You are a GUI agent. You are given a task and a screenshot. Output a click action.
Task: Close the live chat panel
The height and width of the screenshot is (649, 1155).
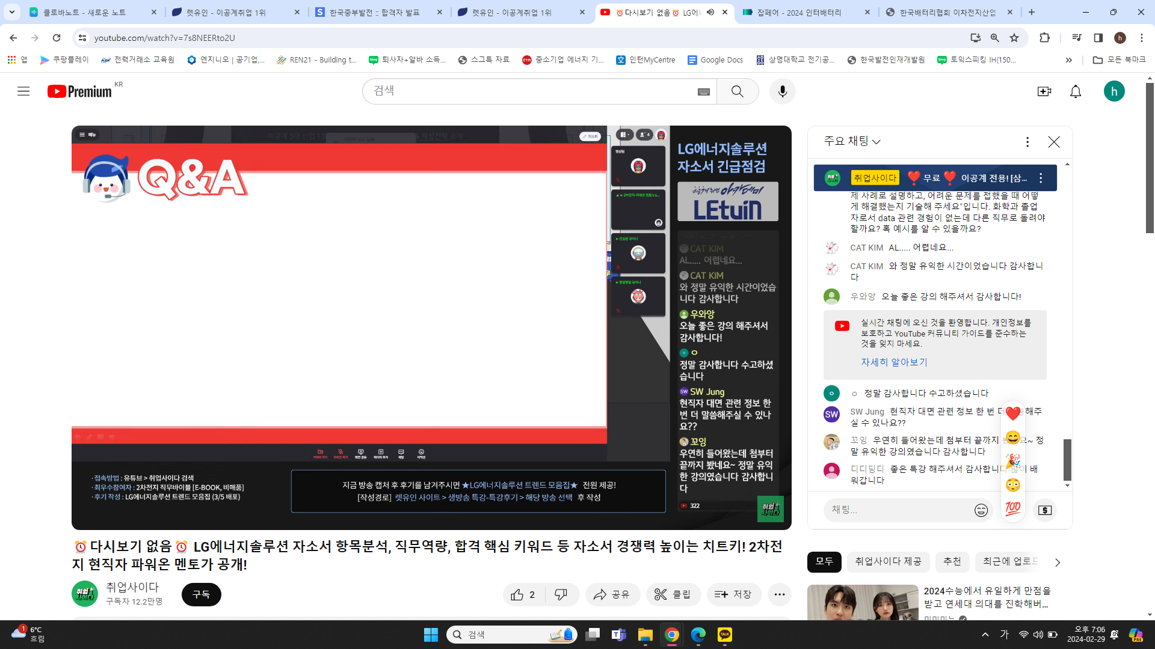coord(1054,142)
